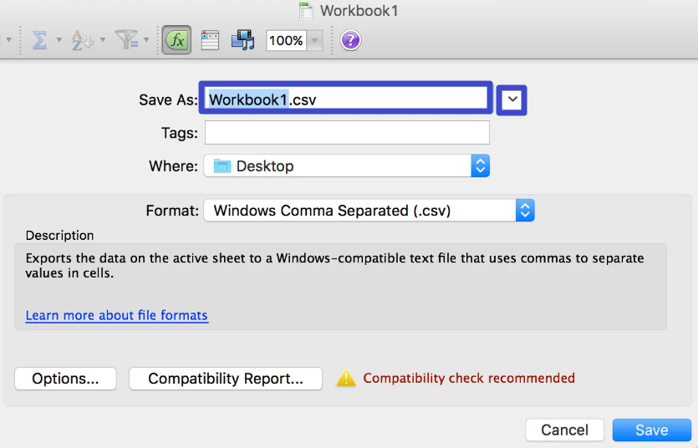
Task: Click the AutoSum sigma icon
Action: (x=39, y=40)
